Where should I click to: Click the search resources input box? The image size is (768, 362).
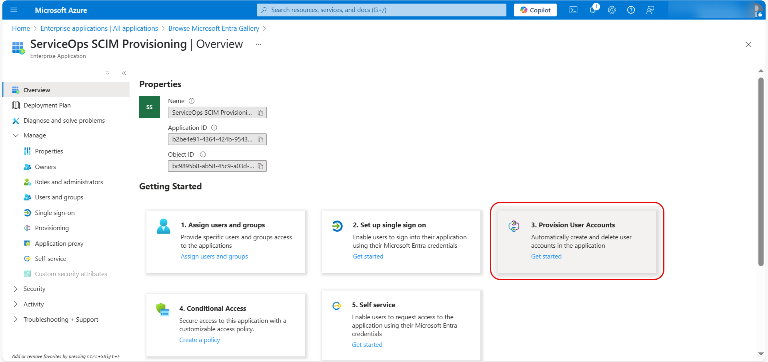coord(381,10)
